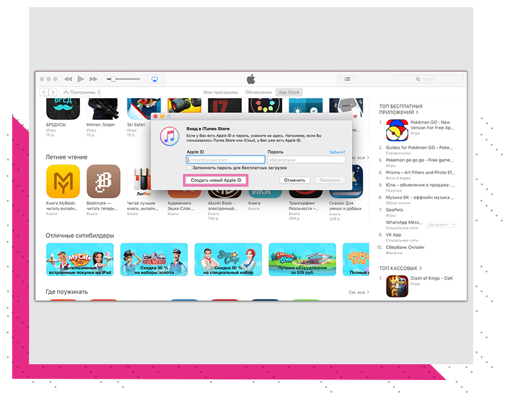Image resolution: width=509 pixels, height=400 pixels.
Task: Switch to the Обновления tab
Action: (x=258, y=92)
